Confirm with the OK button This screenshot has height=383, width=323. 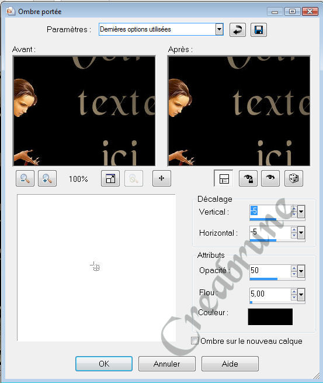[x=104, y=364]
